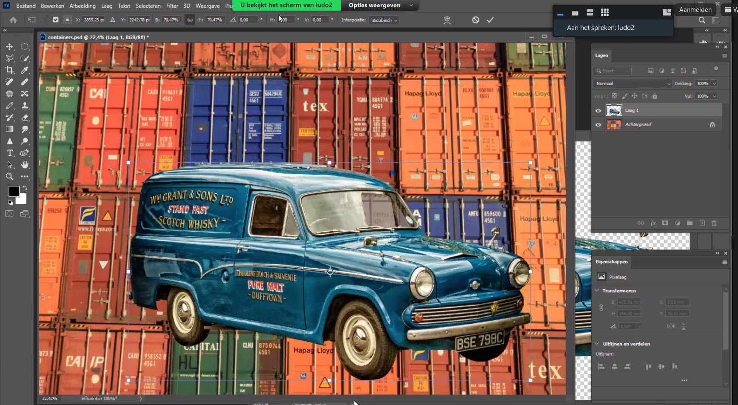
Task: Select the Dodge tool
Action: coord(25,141)
